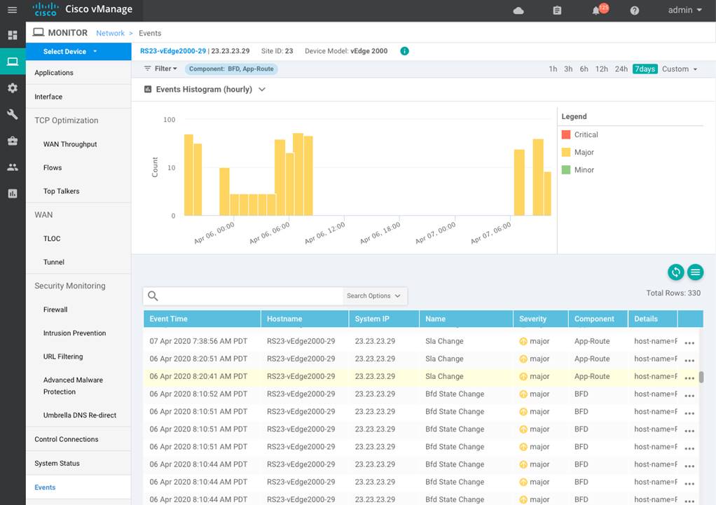Click the events search input field
The width and height of the screenshot is (716, 505).
click(x=251, y=296)
